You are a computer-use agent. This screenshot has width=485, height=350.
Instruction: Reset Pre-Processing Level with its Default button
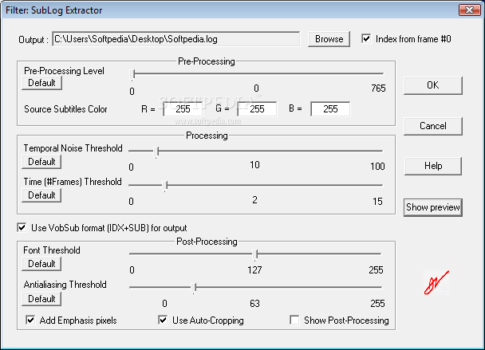click(x=41, y=83)
